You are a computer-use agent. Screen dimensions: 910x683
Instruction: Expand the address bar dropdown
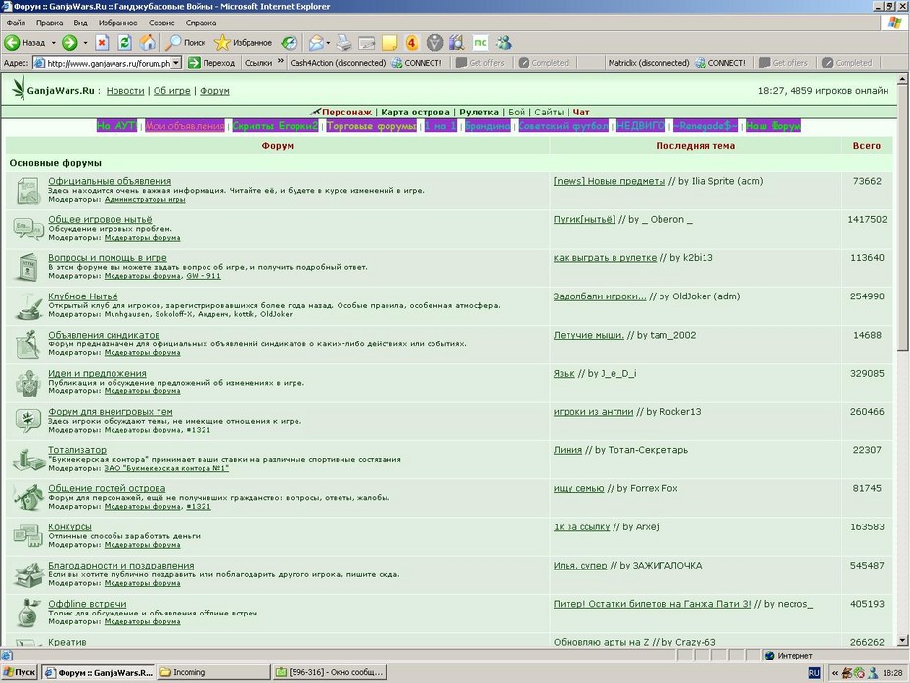176,62
